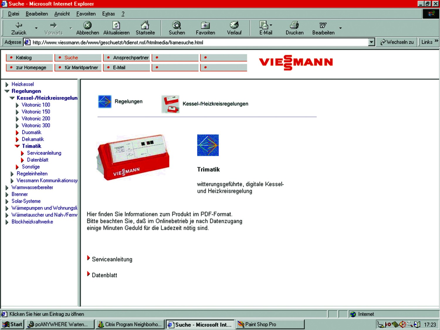Click the E-Mail toolbar icon
The height and width of the screenshot is (330, 440).
pos(264,25)
